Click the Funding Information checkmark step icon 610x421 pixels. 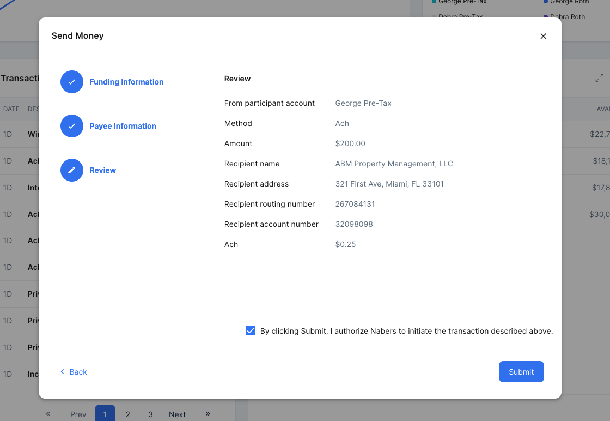pyautogui.click(x=72, y=82)
